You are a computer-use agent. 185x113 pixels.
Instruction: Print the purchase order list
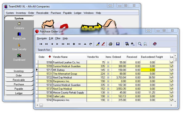pos(110,44)
